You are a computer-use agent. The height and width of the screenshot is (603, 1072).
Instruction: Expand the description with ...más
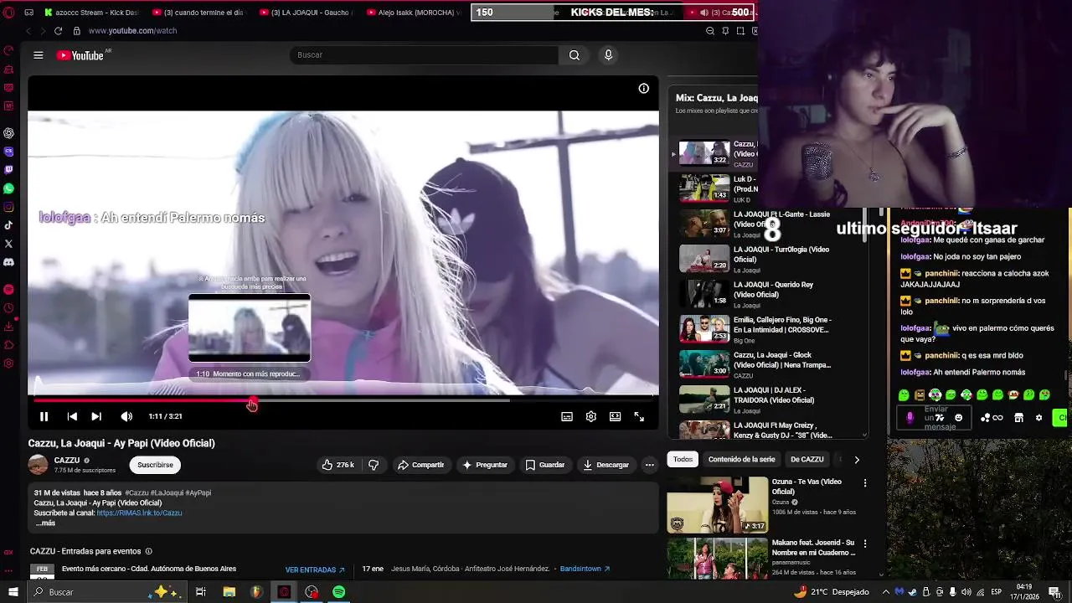tap(45, 523)
